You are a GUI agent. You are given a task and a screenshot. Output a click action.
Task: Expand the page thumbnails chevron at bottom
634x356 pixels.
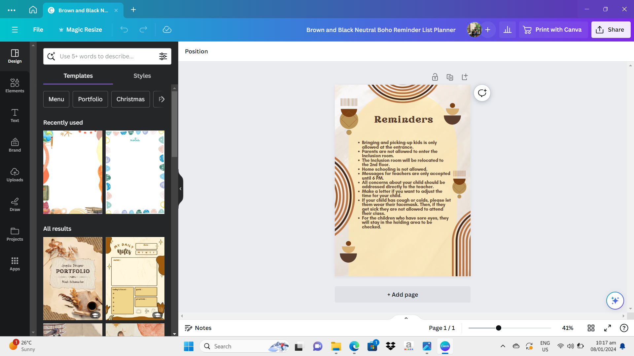pyautogui.click(x=406, y=318)
